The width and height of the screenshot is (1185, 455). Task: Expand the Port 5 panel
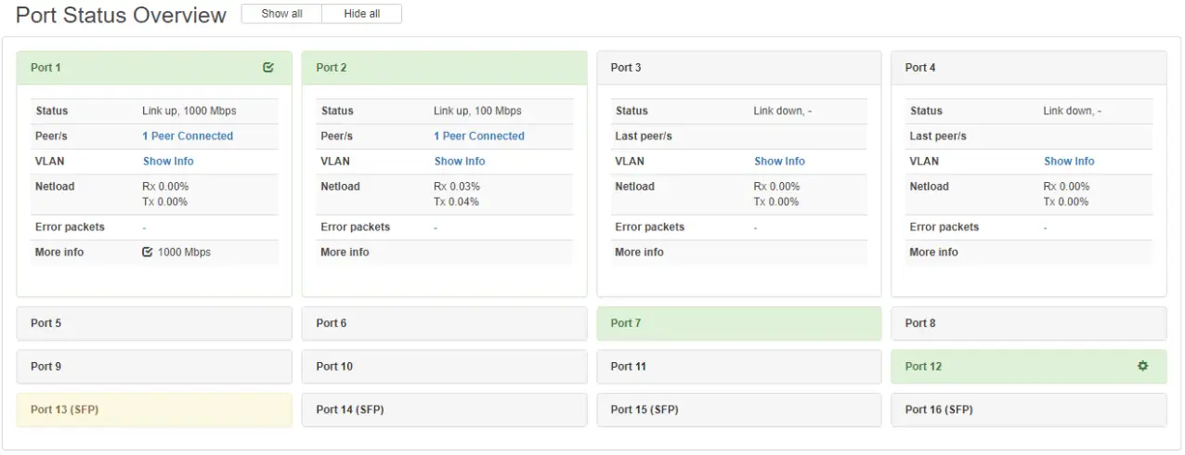tap(154, 323)
